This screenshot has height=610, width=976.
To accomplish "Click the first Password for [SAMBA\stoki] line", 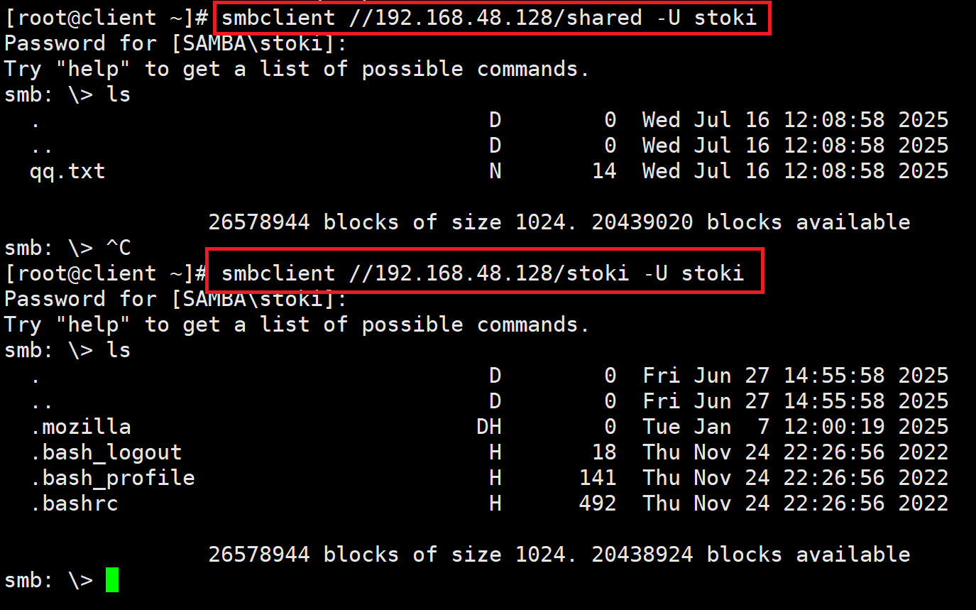I will pos(176,43).
